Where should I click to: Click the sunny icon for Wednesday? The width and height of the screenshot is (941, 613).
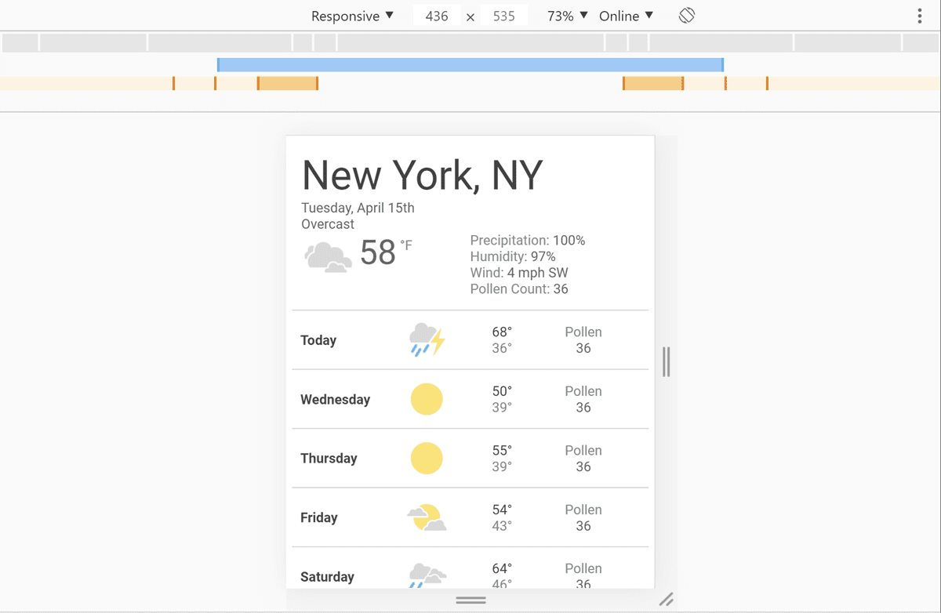pyautogui.click(x=427, y=399)
